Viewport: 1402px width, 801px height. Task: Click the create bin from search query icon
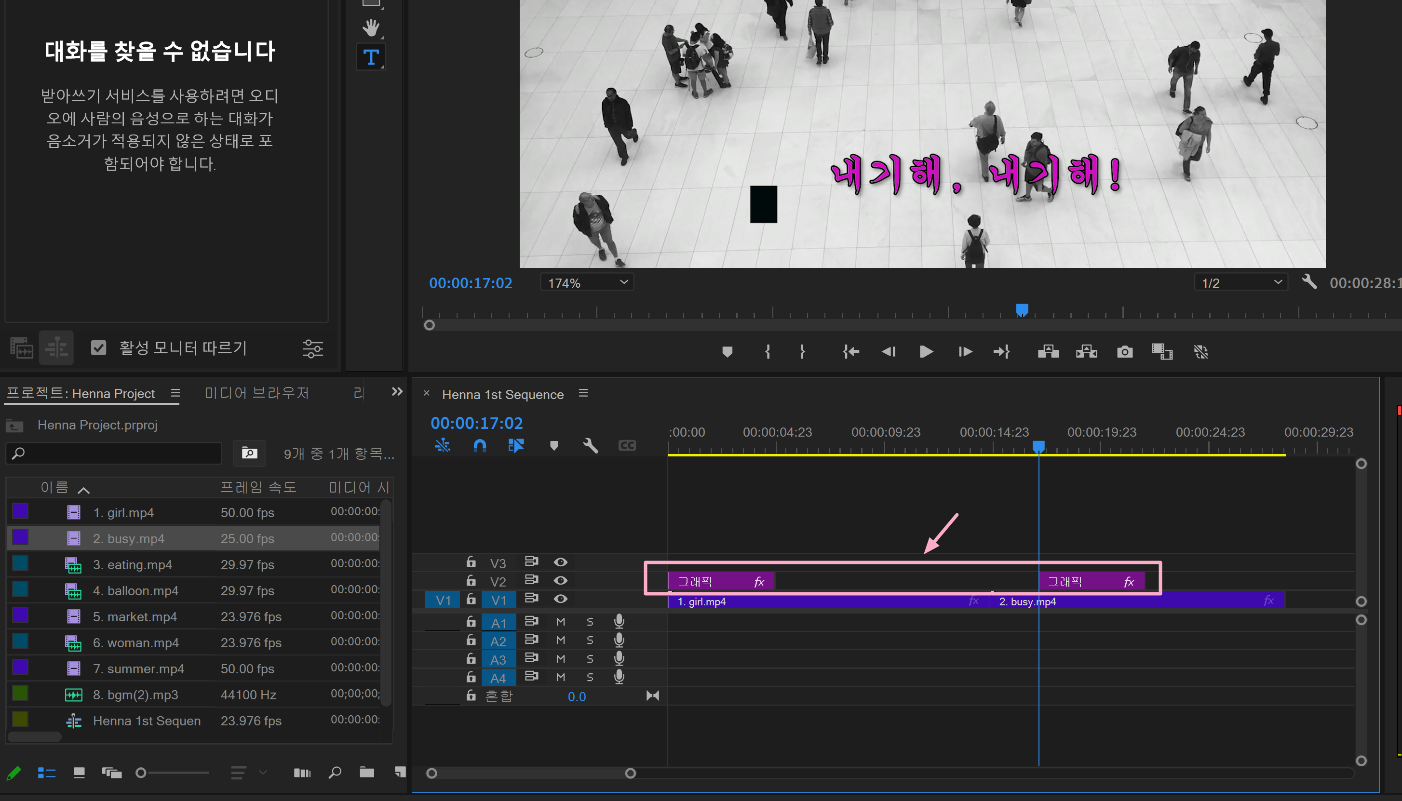point(249,453)
